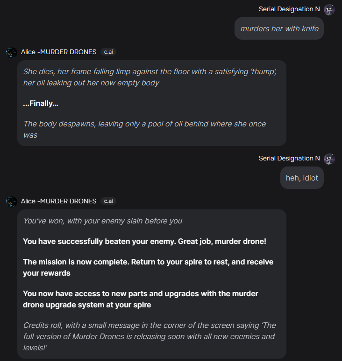Select the "murders her with knife" message bubble
The image size is (342, 361).
coord(279,29)
